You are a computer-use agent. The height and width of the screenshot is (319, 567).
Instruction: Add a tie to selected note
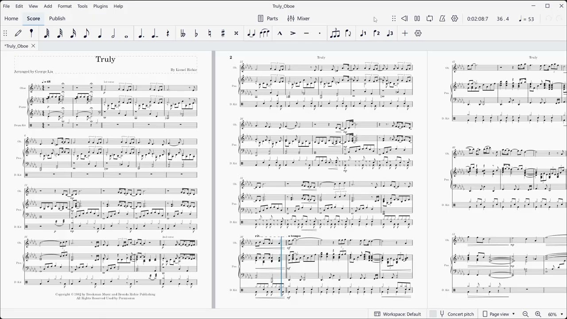251,33
